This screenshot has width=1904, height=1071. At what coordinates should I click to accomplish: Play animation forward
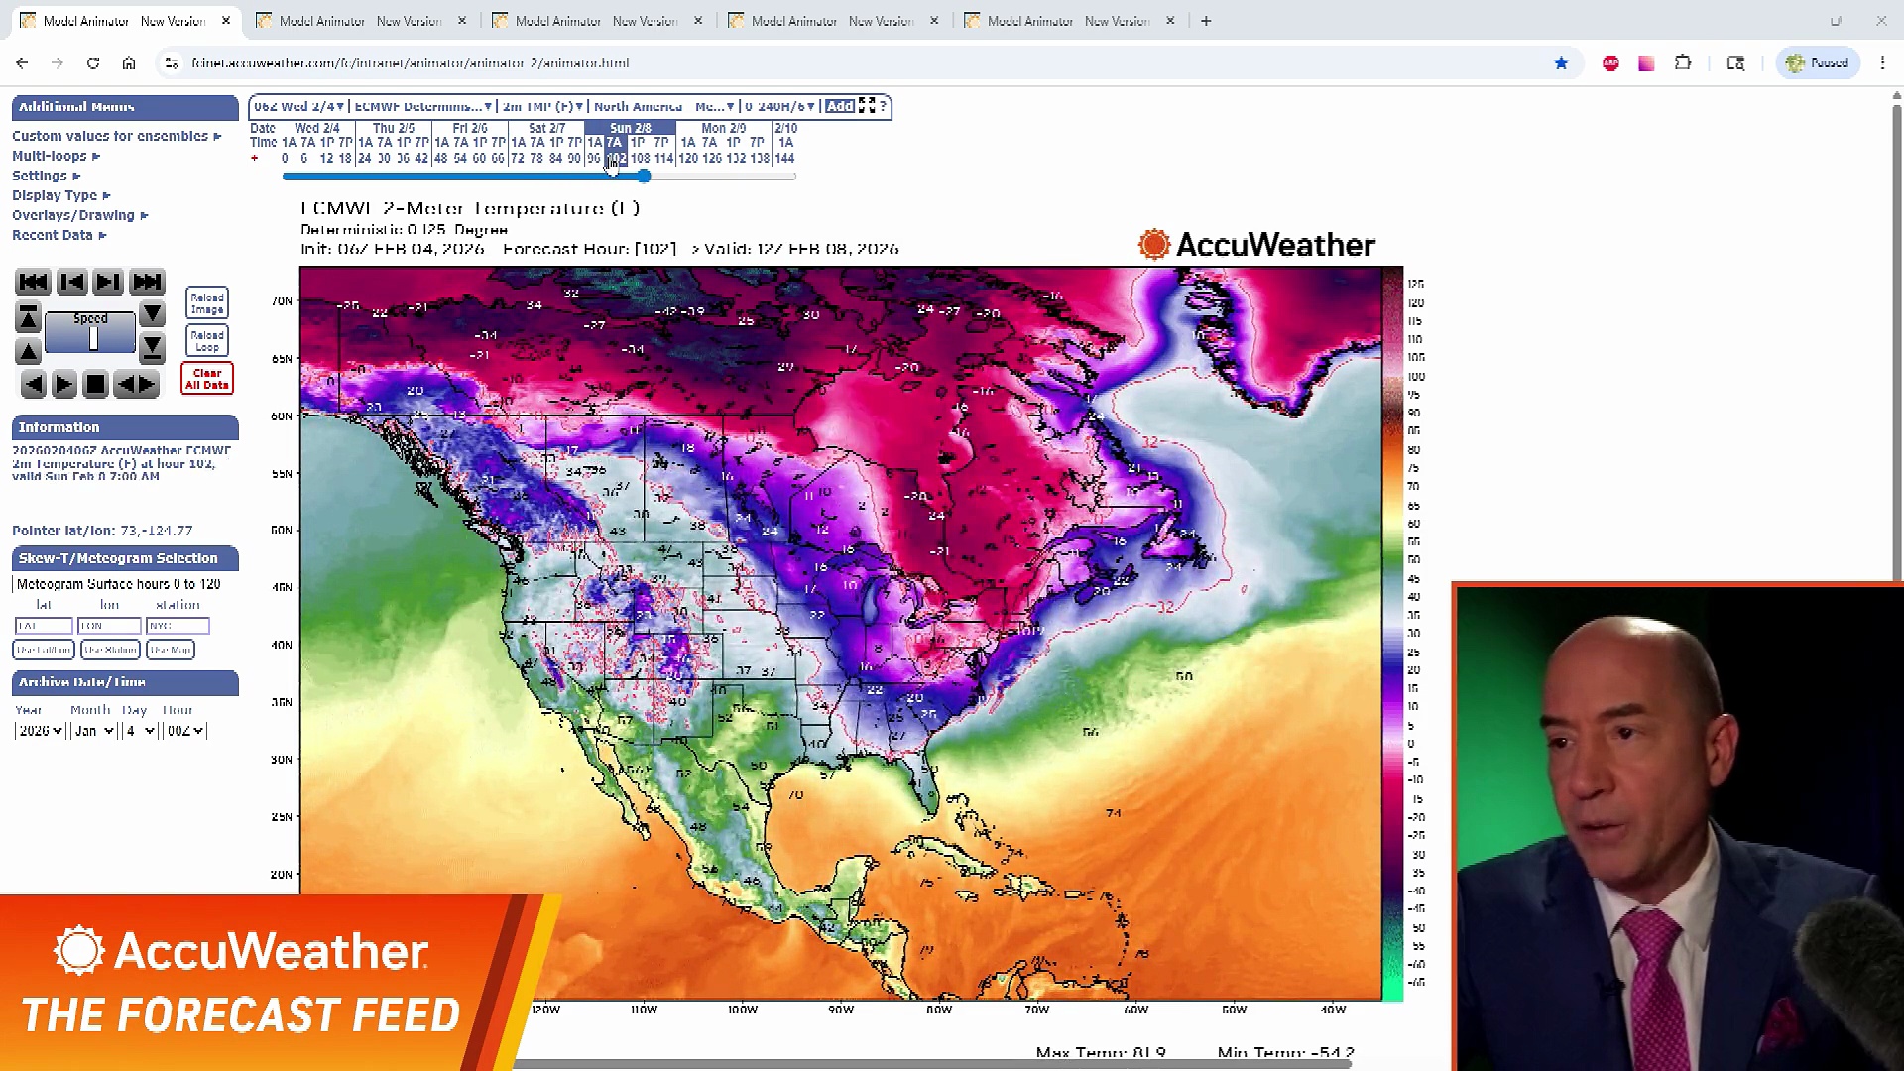point(63,385)
